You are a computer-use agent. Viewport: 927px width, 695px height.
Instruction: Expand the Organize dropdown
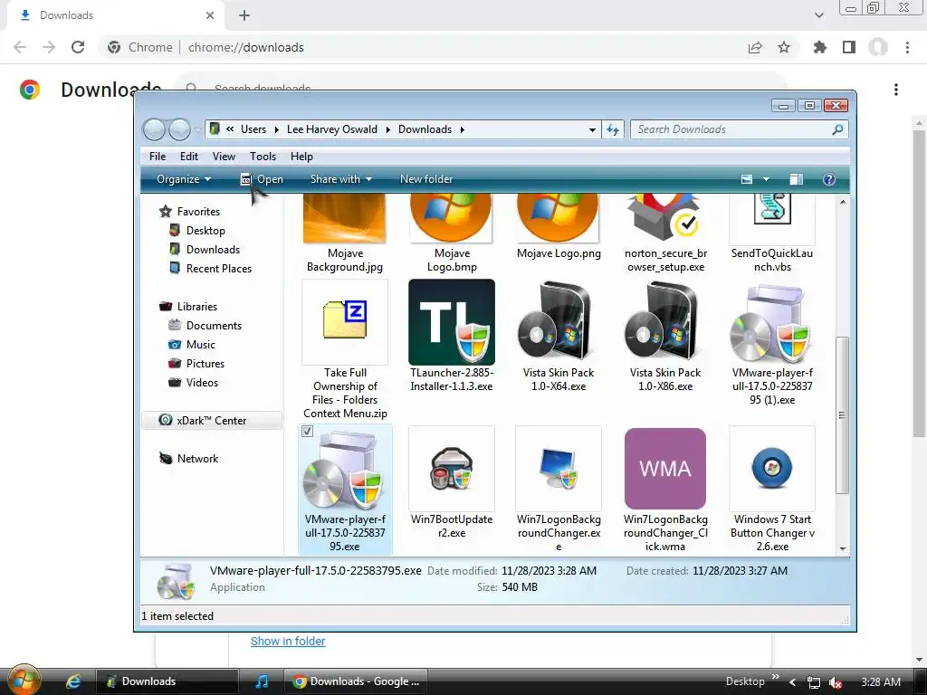coord(184,179)
